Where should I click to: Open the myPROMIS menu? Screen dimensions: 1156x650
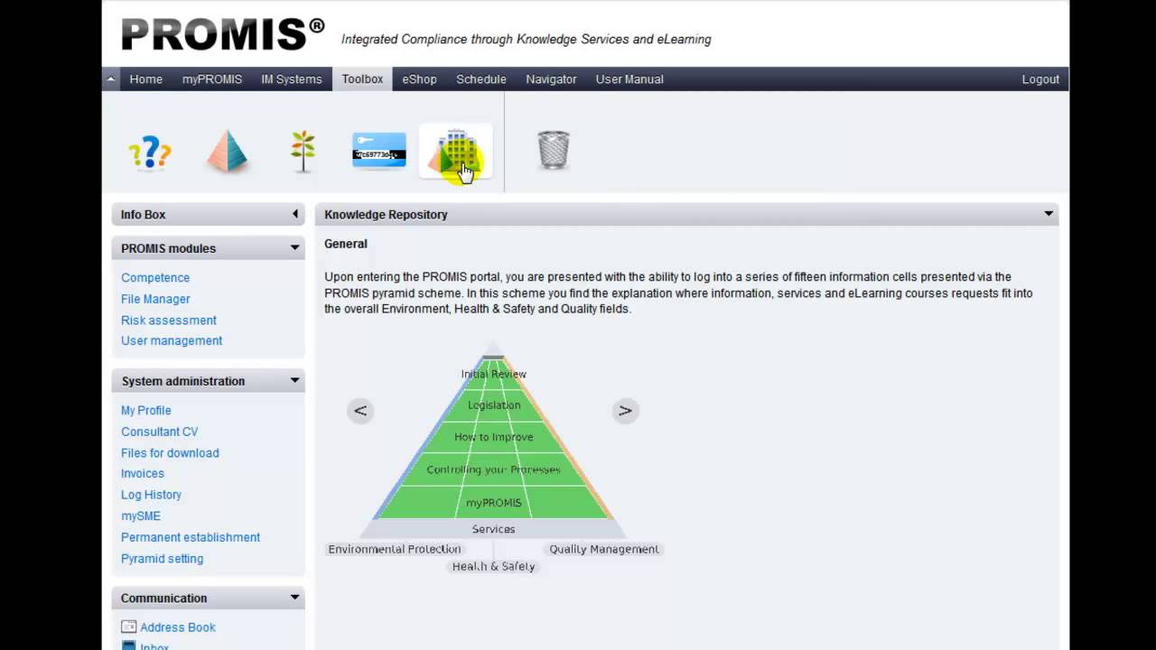(x=212, y=79)
